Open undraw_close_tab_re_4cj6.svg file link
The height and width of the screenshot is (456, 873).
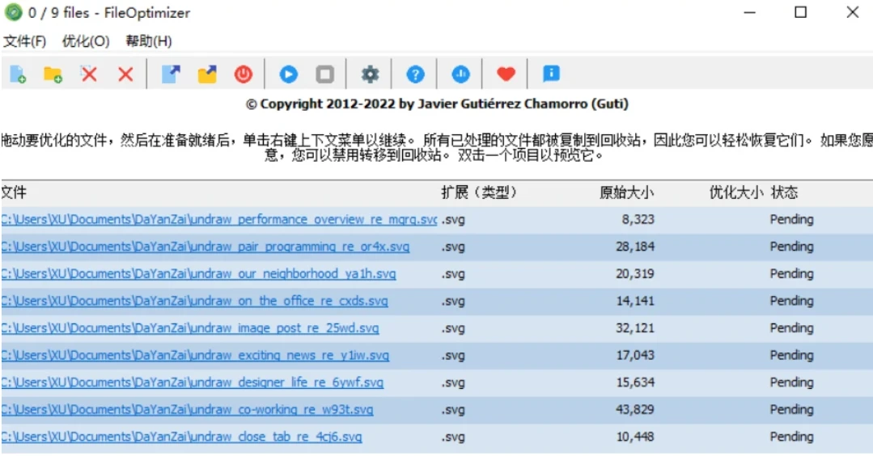click(181, 437)
